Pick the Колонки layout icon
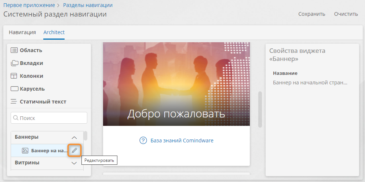The height and width of the screenshot is (182, 365). (14, 76)
